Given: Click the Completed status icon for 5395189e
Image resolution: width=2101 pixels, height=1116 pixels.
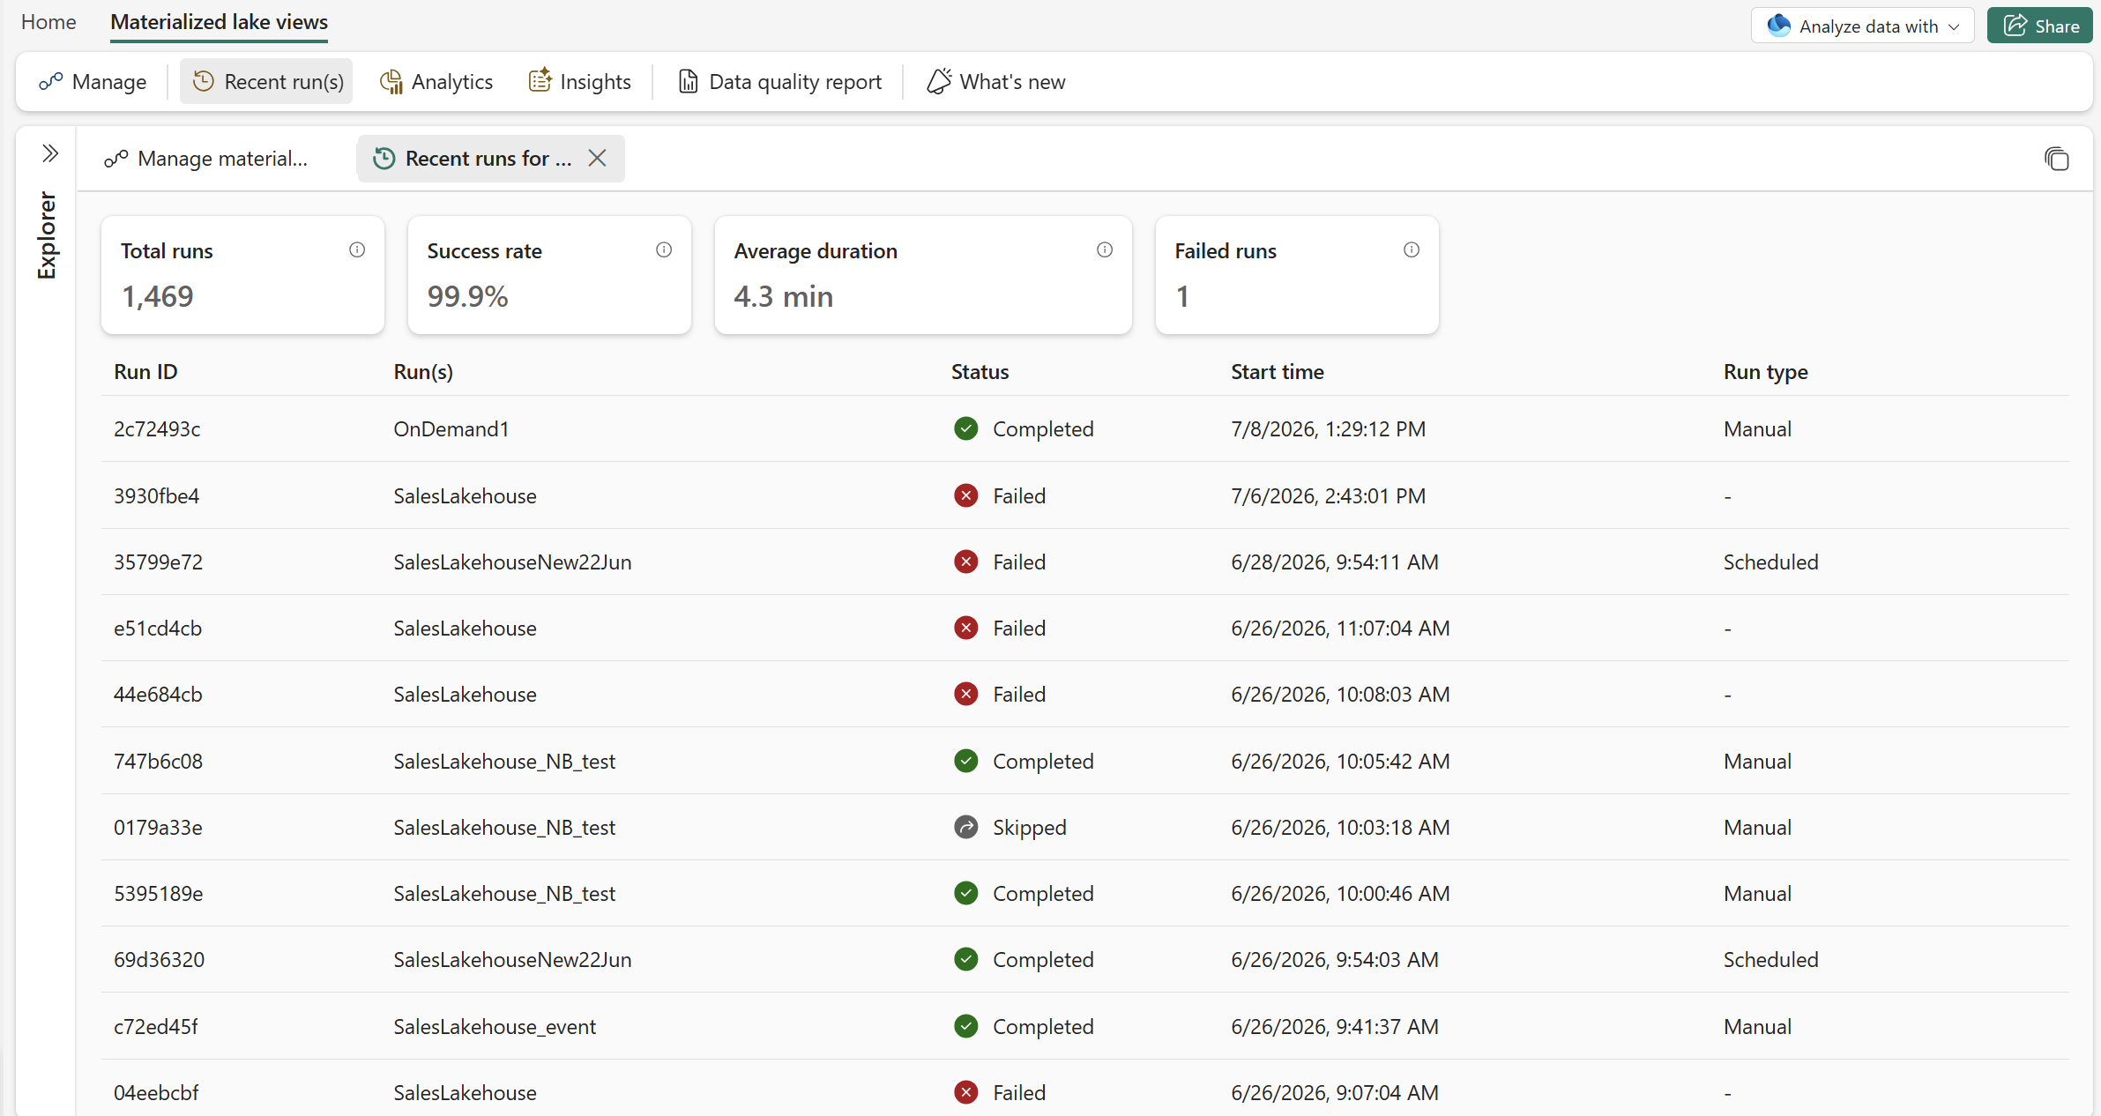Looking at the screenshot, I should (x=966, y=894).
